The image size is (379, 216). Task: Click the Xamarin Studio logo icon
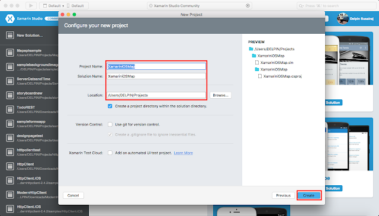point(10,18)
